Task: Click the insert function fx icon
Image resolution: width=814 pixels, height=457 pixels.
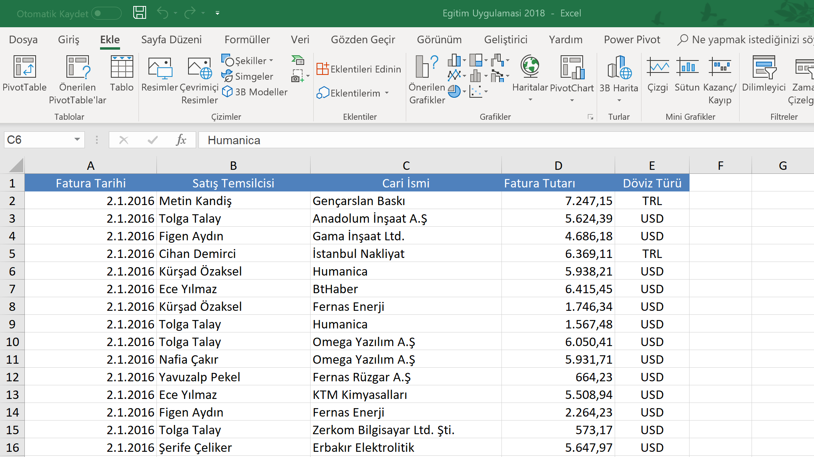Action: (181, 140)
